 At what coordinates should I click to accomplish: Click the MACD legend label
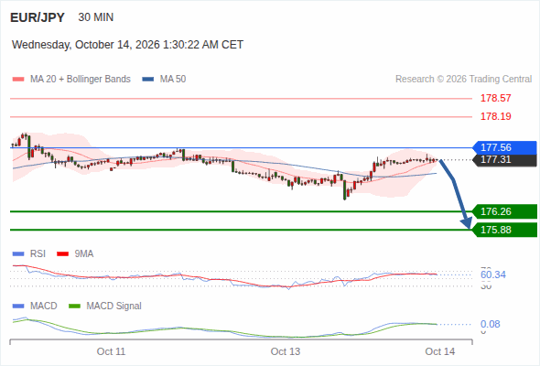click(43, 307)
